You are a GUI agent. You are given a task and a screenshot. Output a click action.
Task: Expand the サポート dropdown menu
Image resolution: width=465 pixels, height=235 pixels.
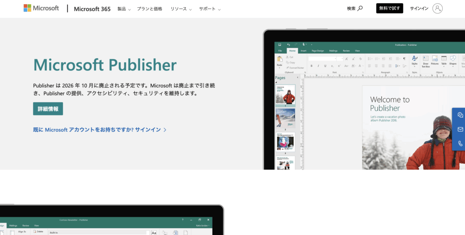pos(210,9)
